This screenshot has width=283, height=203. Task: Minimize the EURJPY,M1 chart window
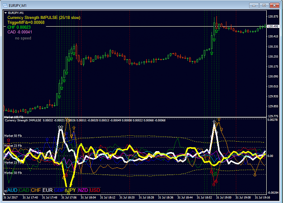(x=254, y=5)
